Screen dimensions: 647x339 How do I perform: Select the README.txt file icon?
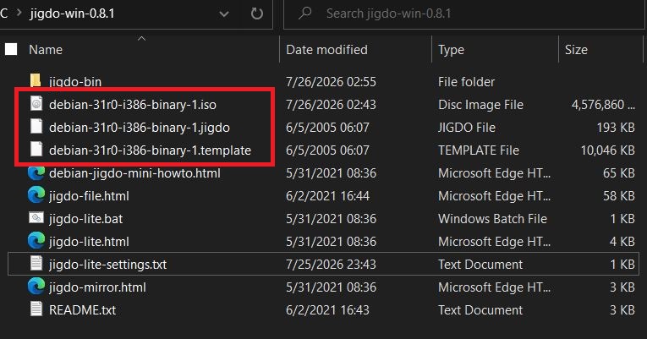[36, 309]
